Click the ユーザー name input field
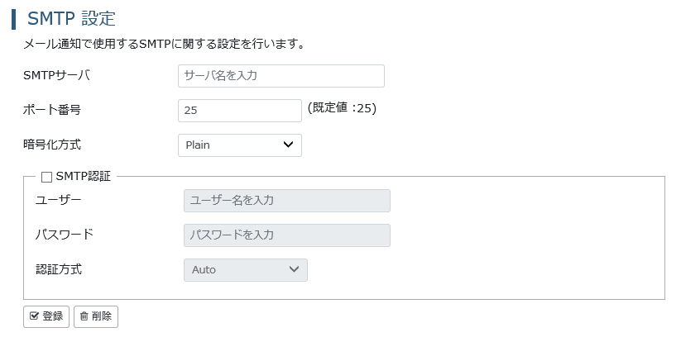This screenshot has width=681, height=337. [287, 201]
